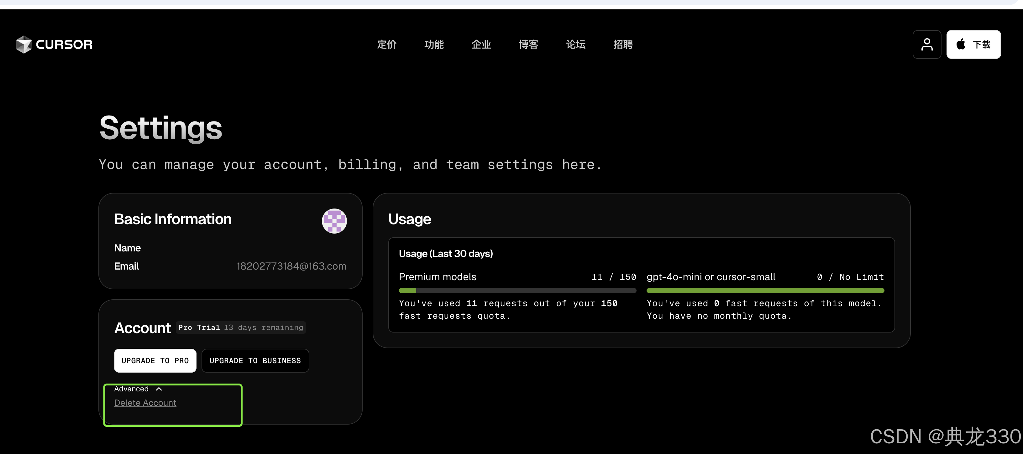Click the Delete Account link
Screen dimensions: 1023x454
145,403
